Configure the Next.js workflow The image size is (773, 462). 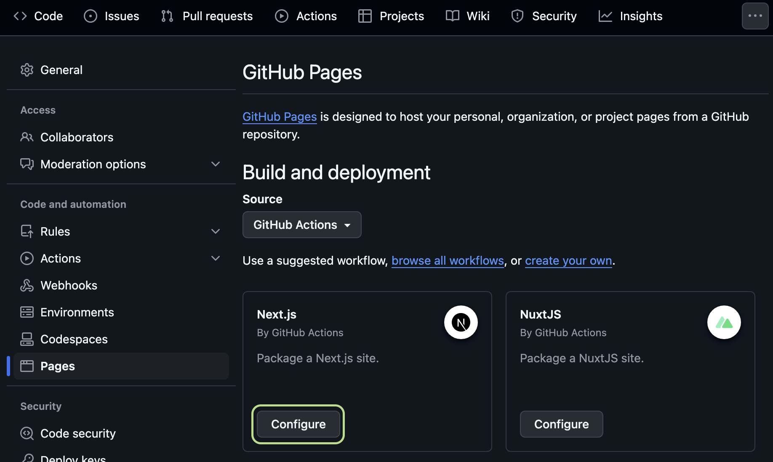298,424
